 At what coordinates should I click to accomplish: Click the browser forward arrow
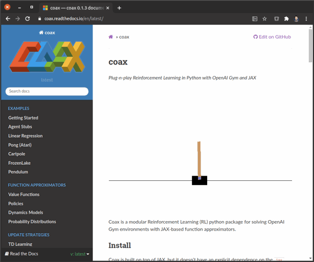coord(18,19)
